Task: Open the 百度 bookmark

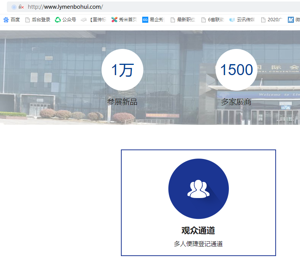Action: click(11, 20)
